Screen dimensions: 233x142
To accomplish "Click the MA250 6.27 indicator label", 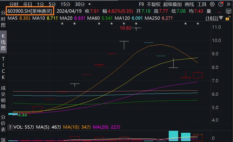I will pyautogui.click(x=159, y=18).
